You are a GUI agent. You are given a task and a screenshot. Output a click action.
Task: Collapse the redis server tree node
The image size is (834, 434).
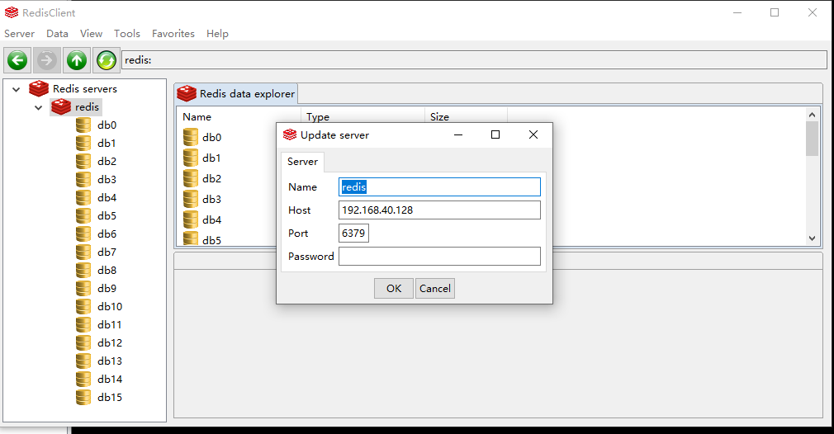38,107
